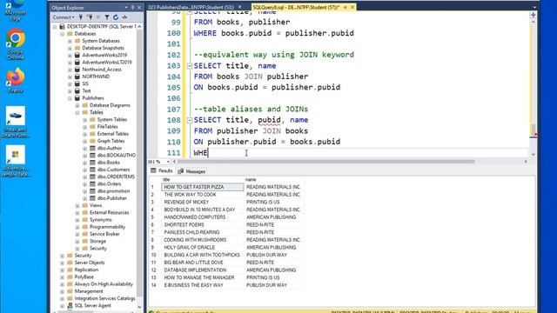Collapse the DESKTOP-D6EN7PF server node
Image resolution: width=557 pixels, height=313 pixels.
pyautogui.click(x=55, y=27)
